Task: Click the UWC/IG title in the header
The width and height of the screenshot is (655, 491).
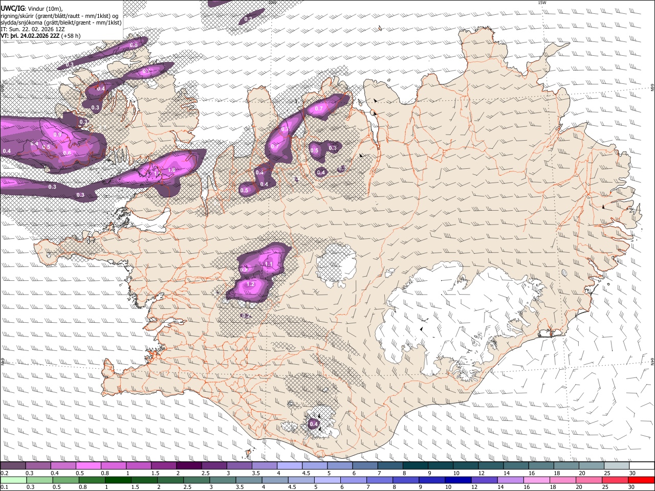Action: click(x=12, y=9)
